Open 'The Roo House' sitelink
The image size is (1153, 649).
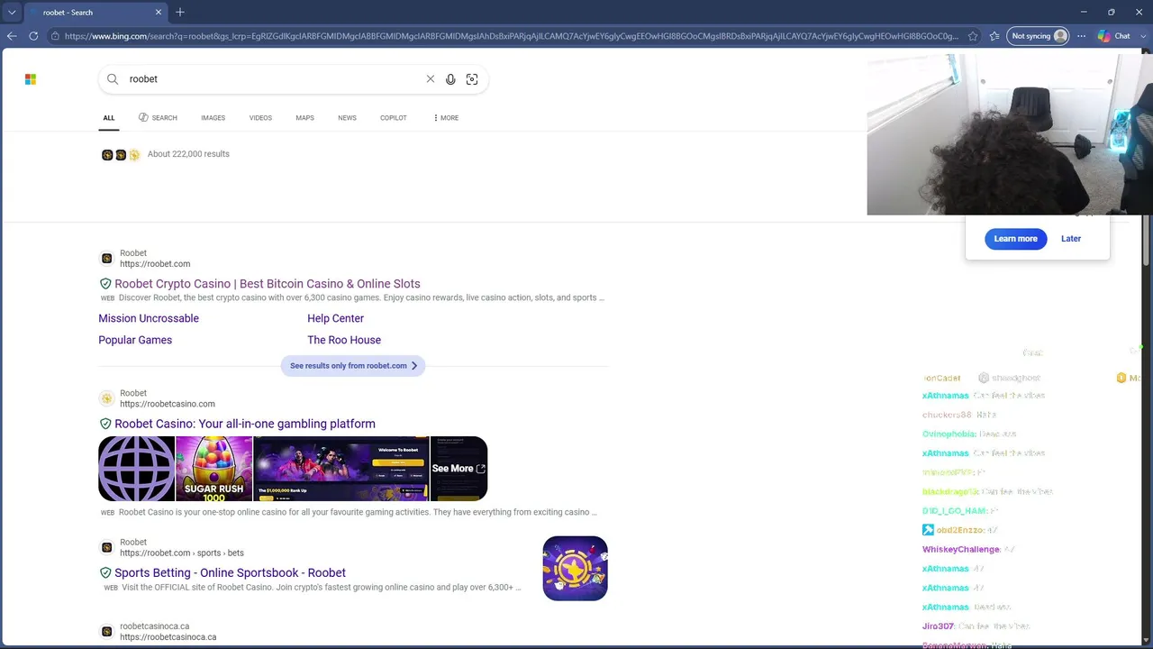[344, 340]
